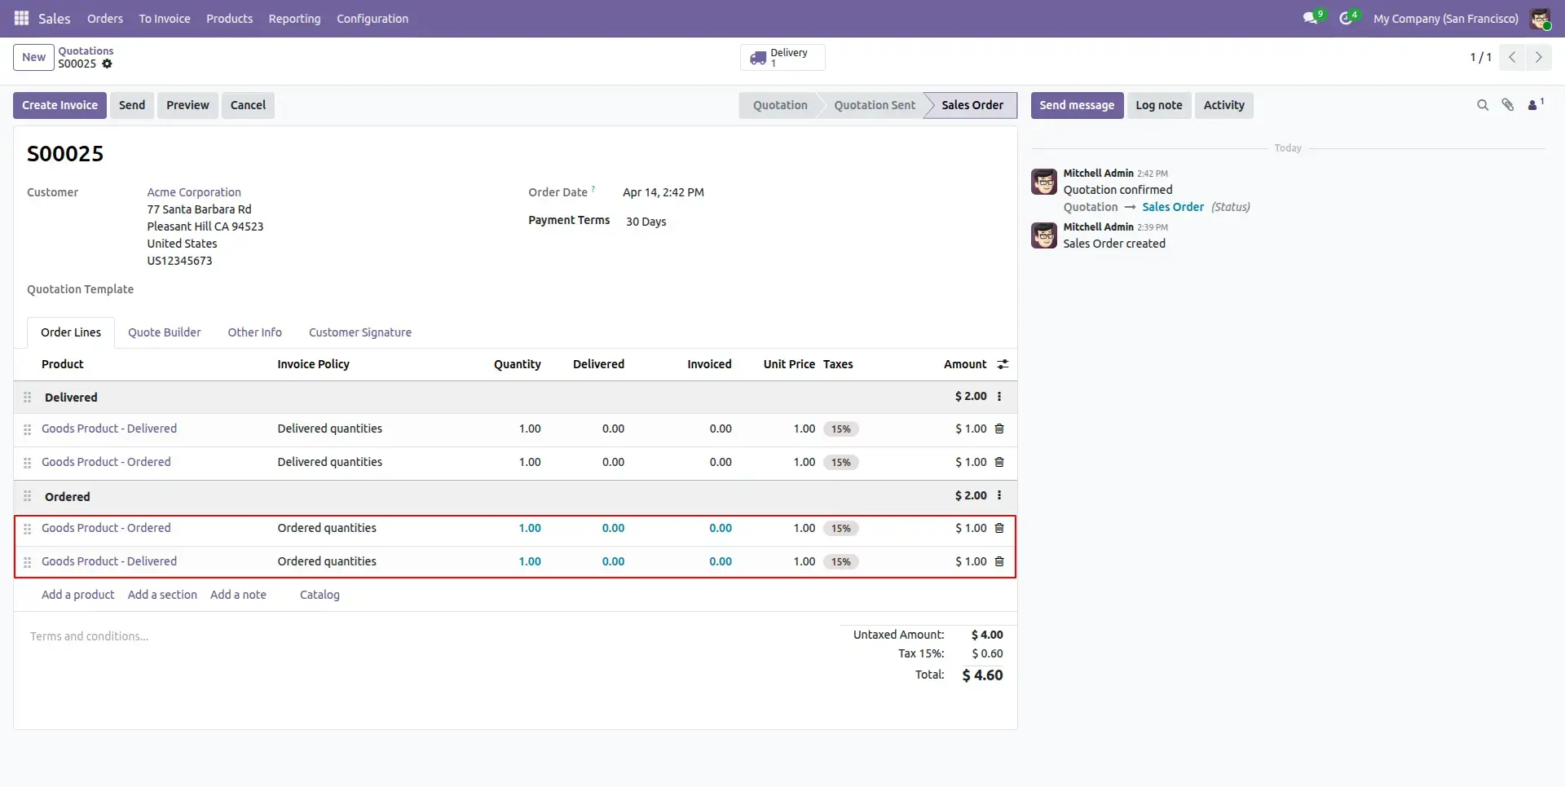Open the Delivery truck smart button
The height and width of the screenshot is (787, 1565).
782,57
